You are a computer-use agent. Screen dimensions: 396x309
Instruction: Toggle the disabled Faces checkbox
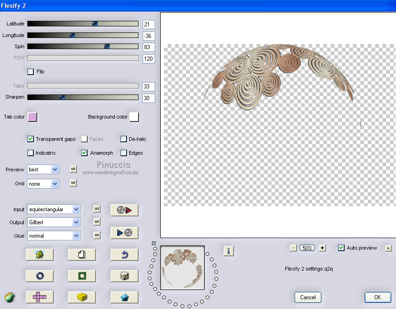point(84,139)
